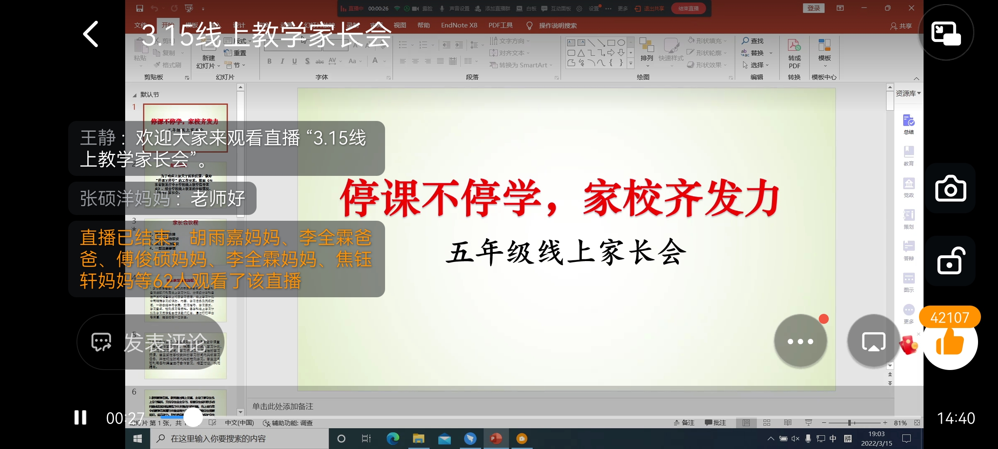Open the 视图 ribbon tab
Image resolution: width=998 pixels, height=449 pixels.
pos(400,25)
